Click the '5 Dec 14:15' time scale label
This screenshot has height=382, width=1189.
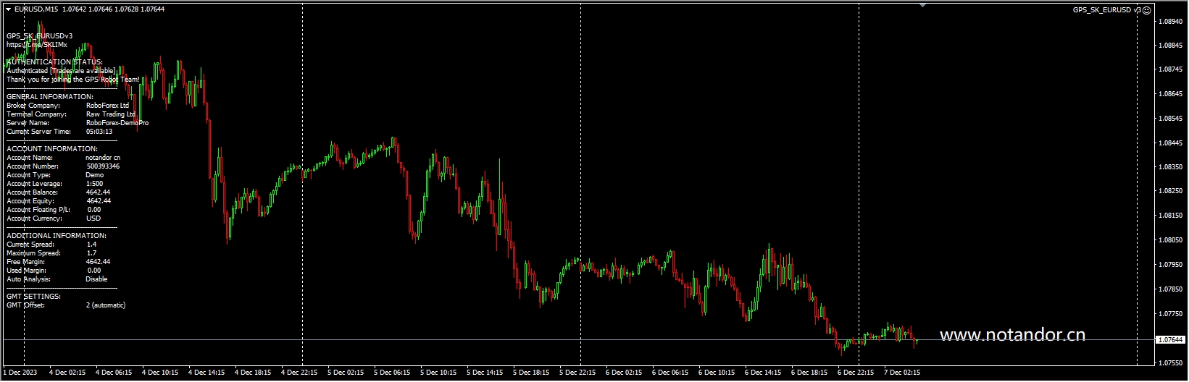pos(485,373)
